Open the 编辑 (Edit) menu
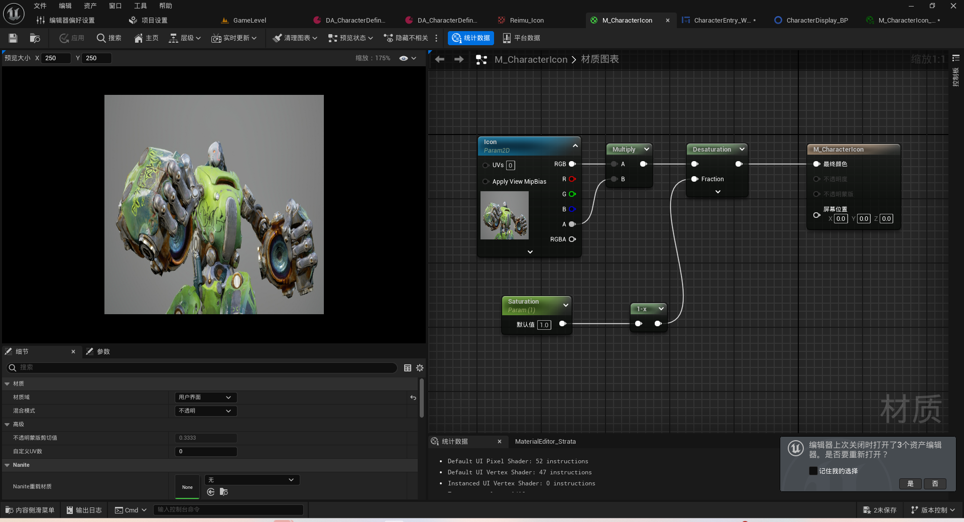The height and width of the screenshot is (522, 964). click(65, 6)
